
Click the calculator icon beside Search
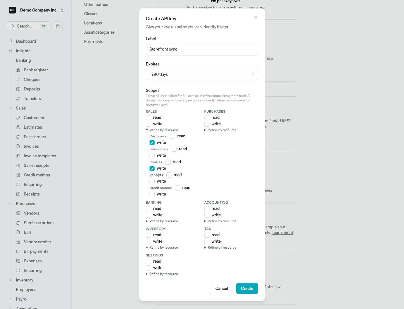[58, 26]
